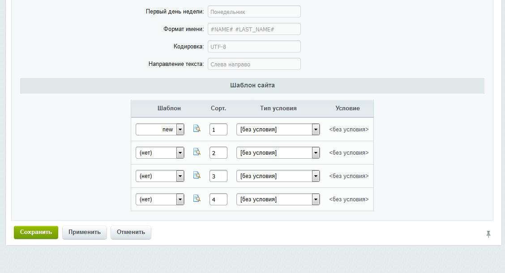Click the pin icon at bottom right
This screenshot has height=273, width=505.
(488, 234)
